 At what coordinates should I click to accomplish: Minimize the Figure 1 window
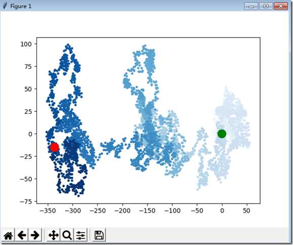251,6
